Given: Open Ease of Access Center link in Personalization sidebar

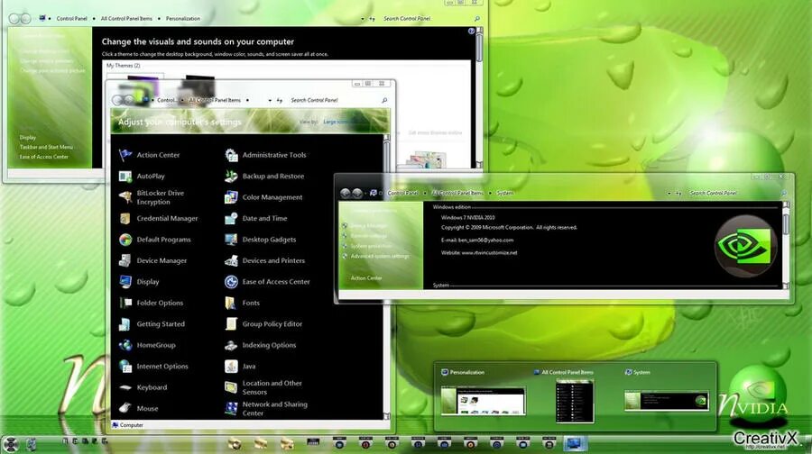Looking at the screenshot, I should (44, 157).
